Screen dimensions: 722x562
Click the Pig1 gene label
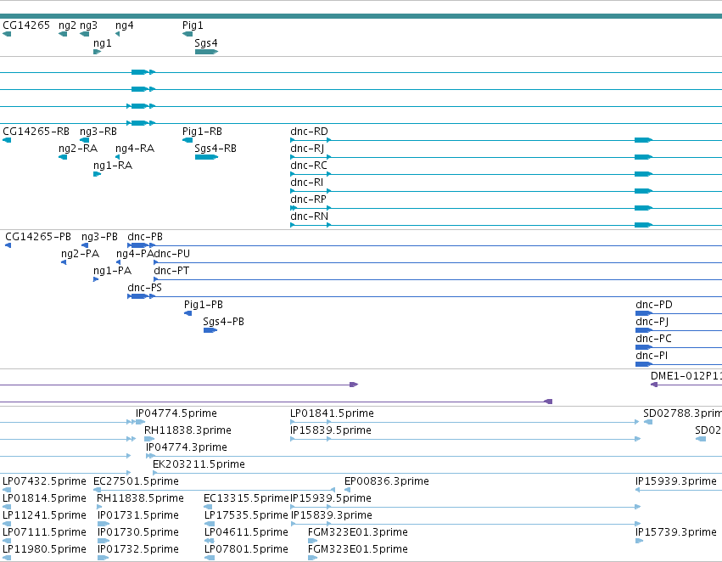(193, 25)
